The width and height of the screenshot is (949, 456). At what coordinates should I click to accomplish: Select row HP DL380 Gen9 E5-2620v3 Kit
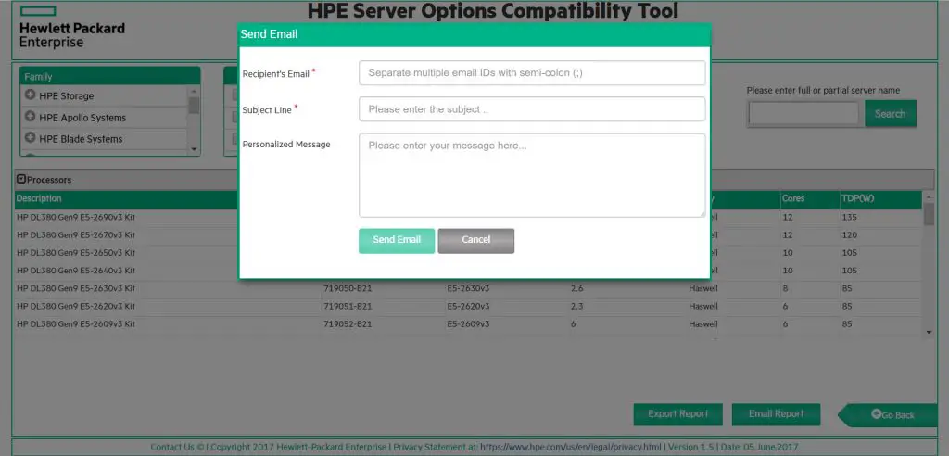coord(76,307)
